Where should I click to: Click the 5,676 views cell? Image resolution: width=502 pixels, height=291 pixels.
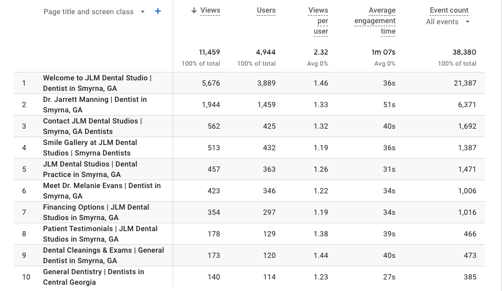(x=211, y=83)
